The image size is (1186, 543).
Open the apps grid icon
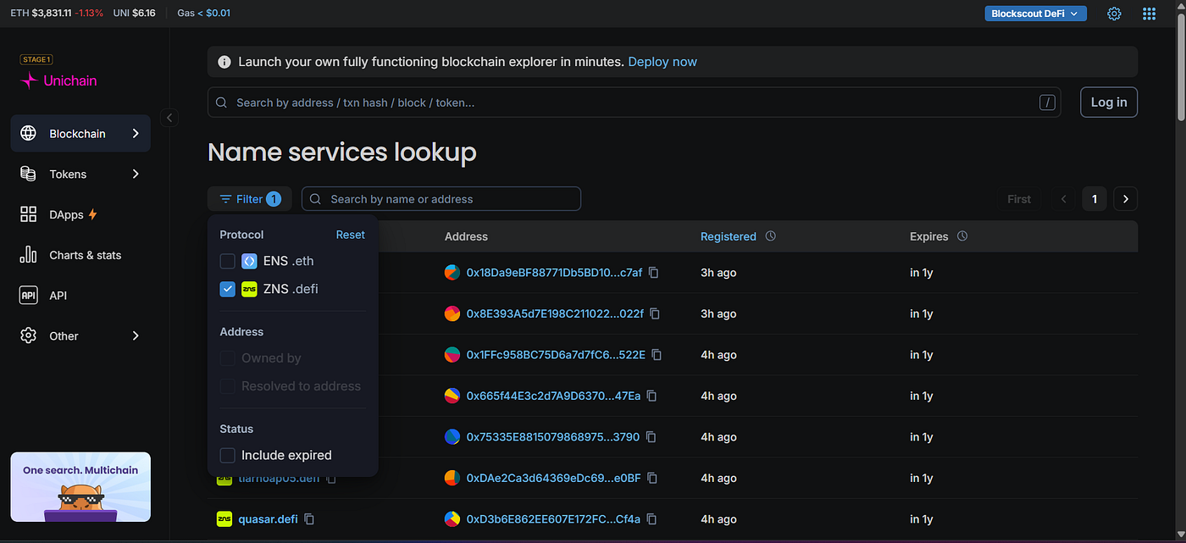point(1149,14)
